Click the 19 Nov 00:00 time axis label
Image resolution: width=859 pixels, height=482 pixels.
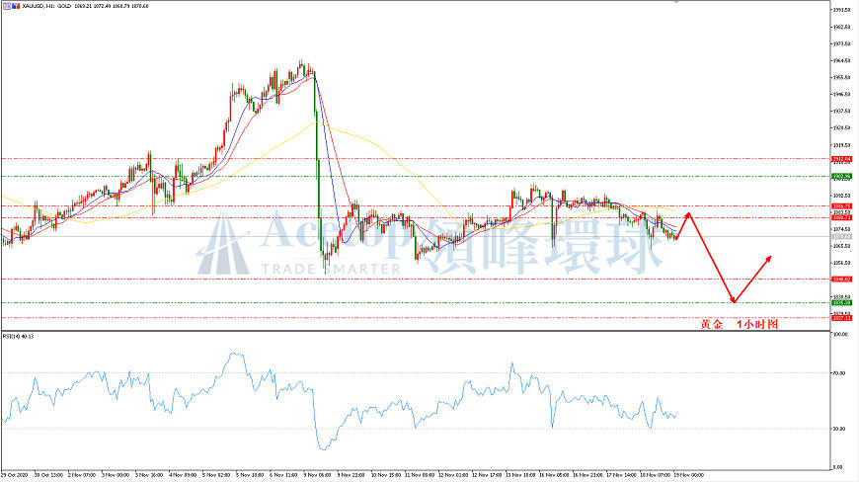coord(688,475)
